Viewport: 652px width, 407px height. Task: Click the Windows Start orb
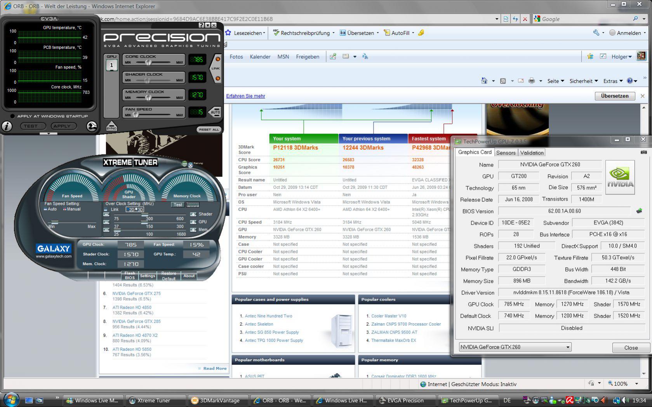[x=11, y=400]
